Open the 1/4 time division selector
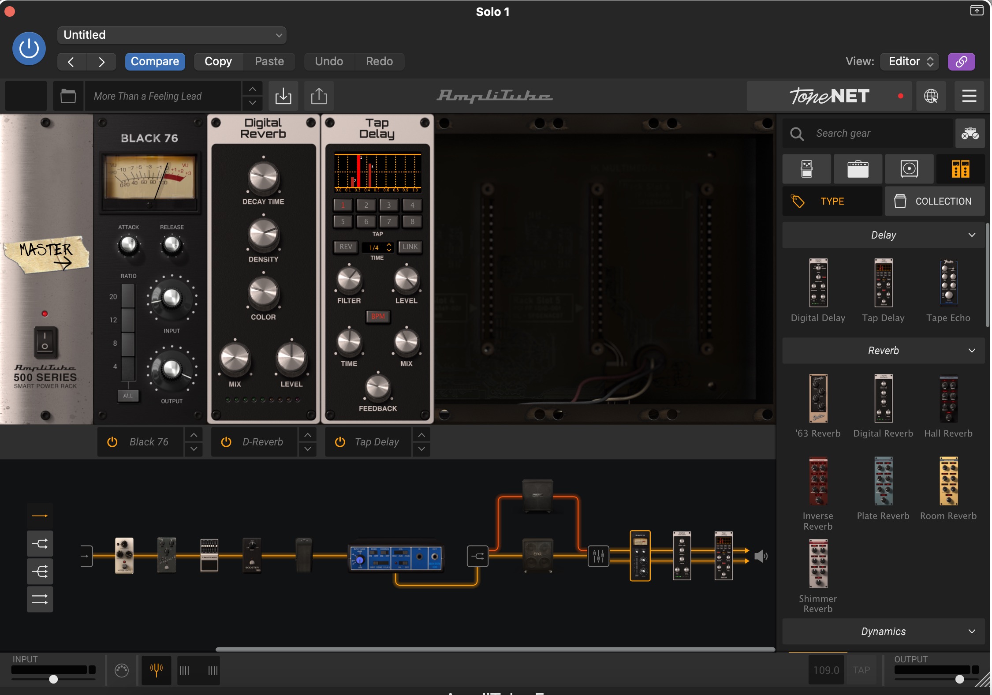 pyautogui.click(x=378, y=247)
